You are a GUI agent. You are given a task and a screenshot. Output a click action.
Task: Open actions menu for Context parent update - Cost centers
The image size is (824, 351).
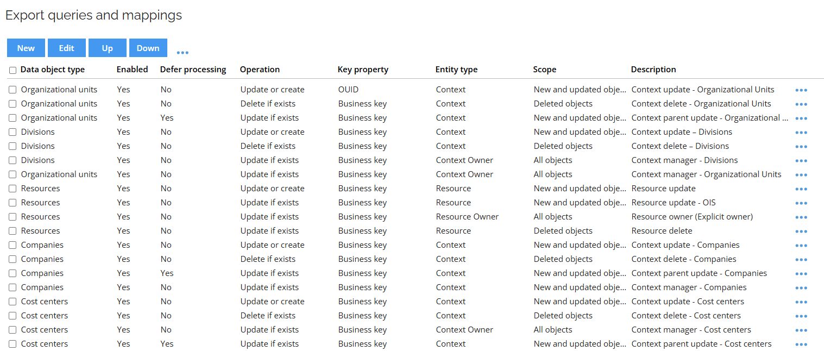(x=801, y=344)
